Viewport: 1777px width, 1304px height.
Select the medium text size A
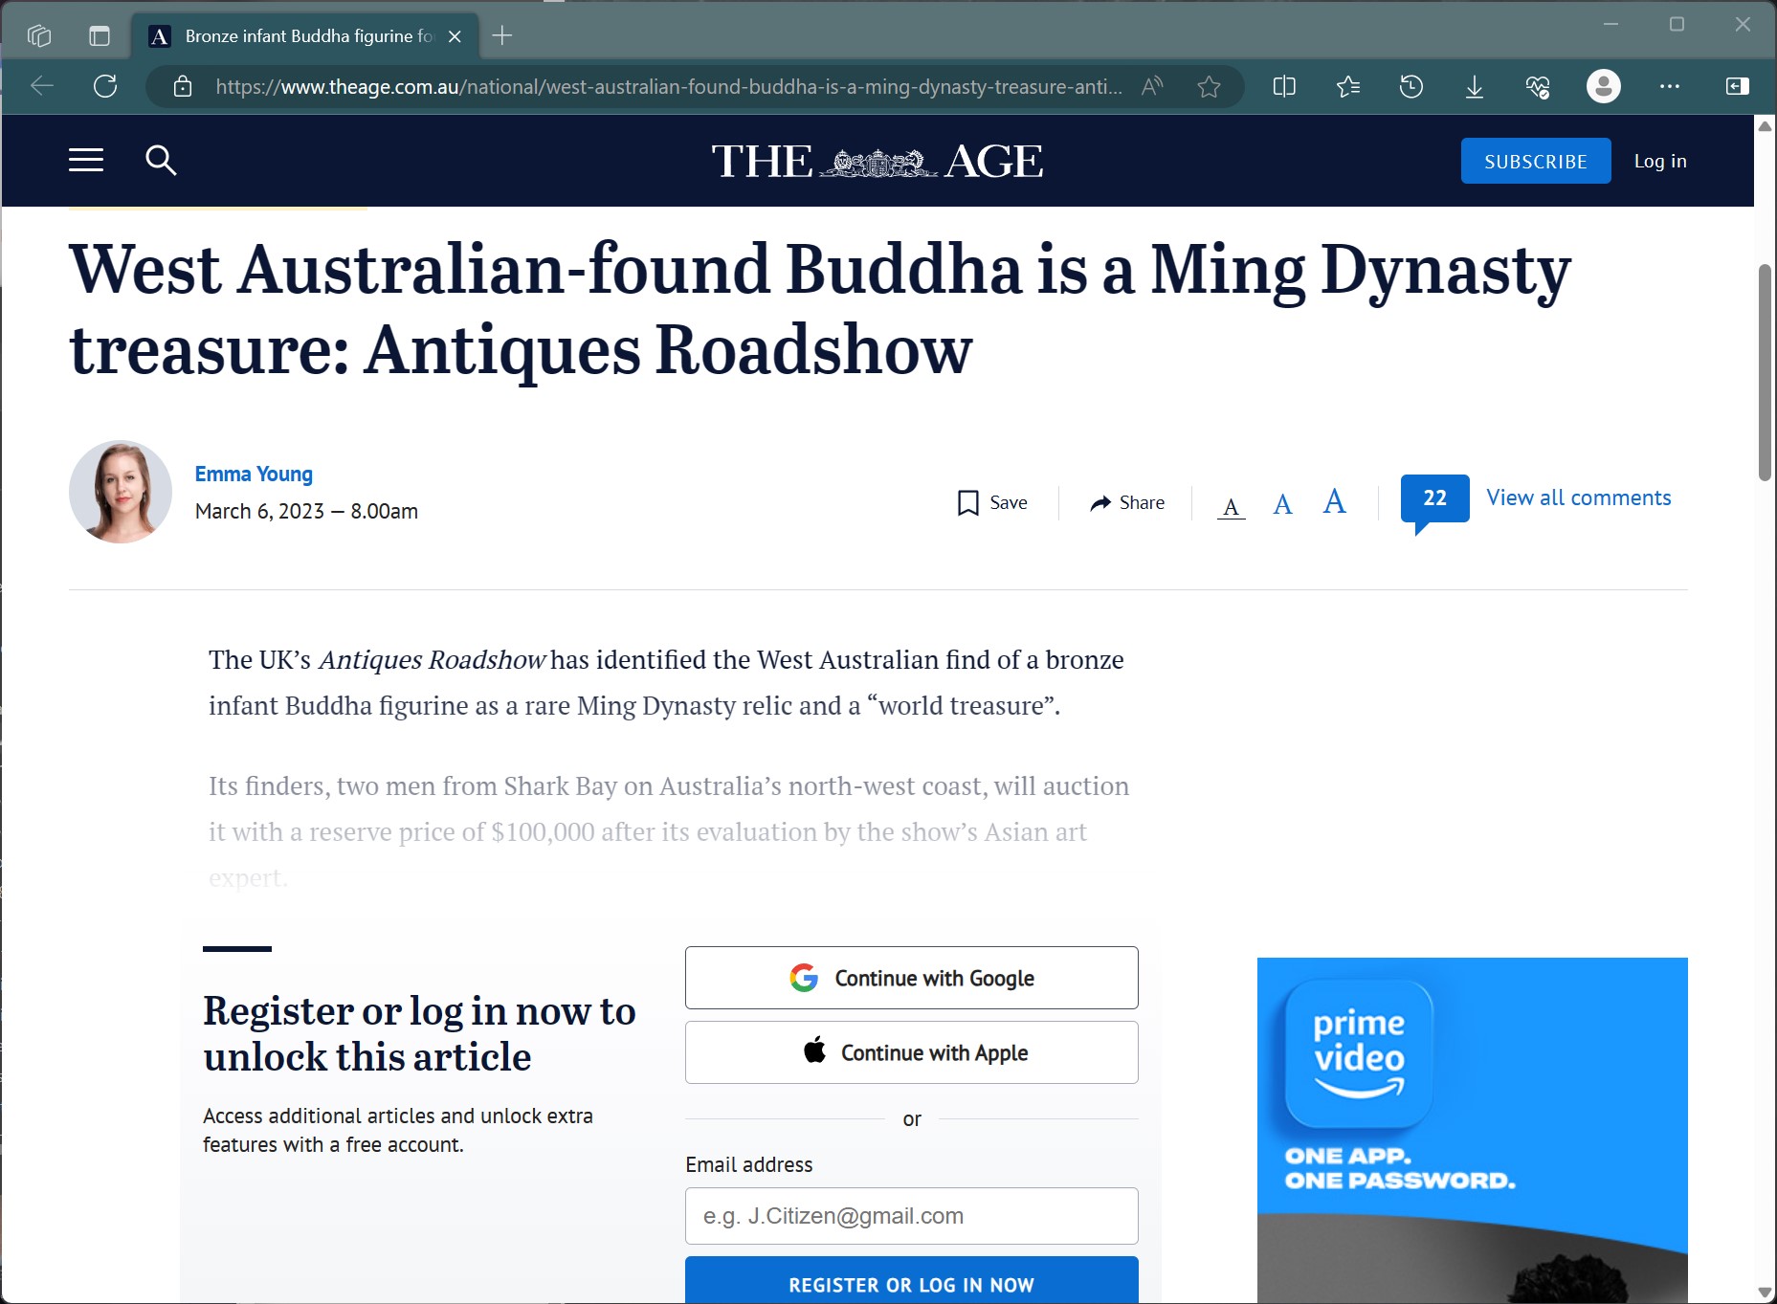pyautogui.click(x=1282, y=504)
